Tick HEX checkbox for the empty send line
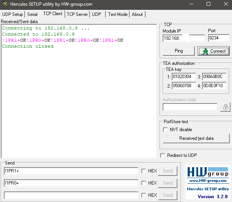 pos(144,195)
